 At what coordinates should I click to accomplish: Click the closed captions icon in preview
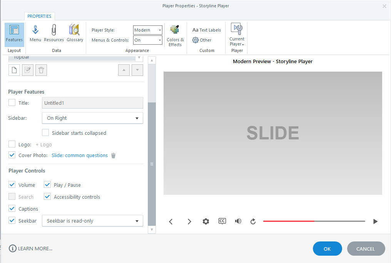(222, 221)
